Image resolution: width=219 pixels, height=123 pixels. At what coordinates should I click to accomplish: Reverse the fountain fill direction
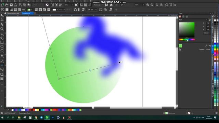point(75,10)
